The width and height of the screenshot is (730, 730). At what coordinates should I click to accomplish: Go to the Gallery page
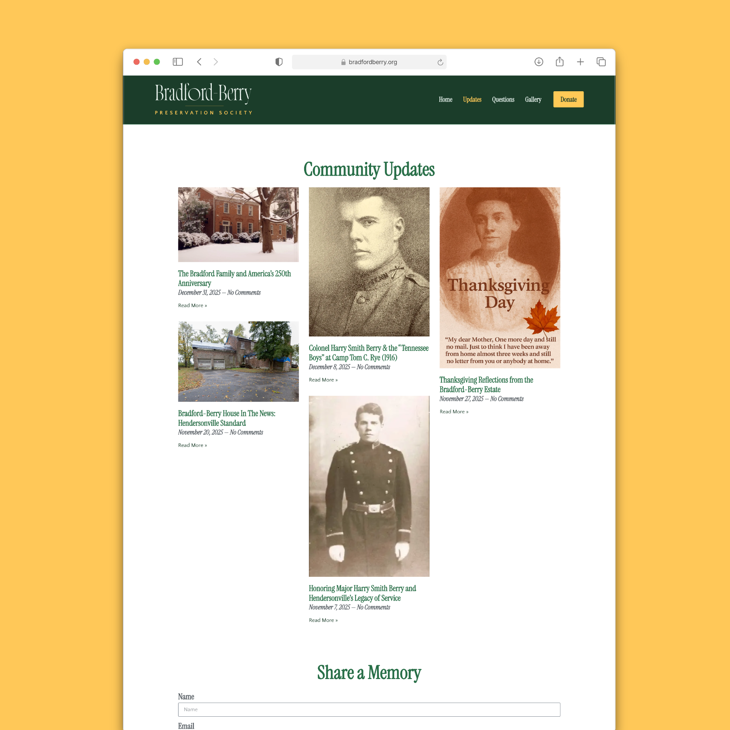[533, 100]
